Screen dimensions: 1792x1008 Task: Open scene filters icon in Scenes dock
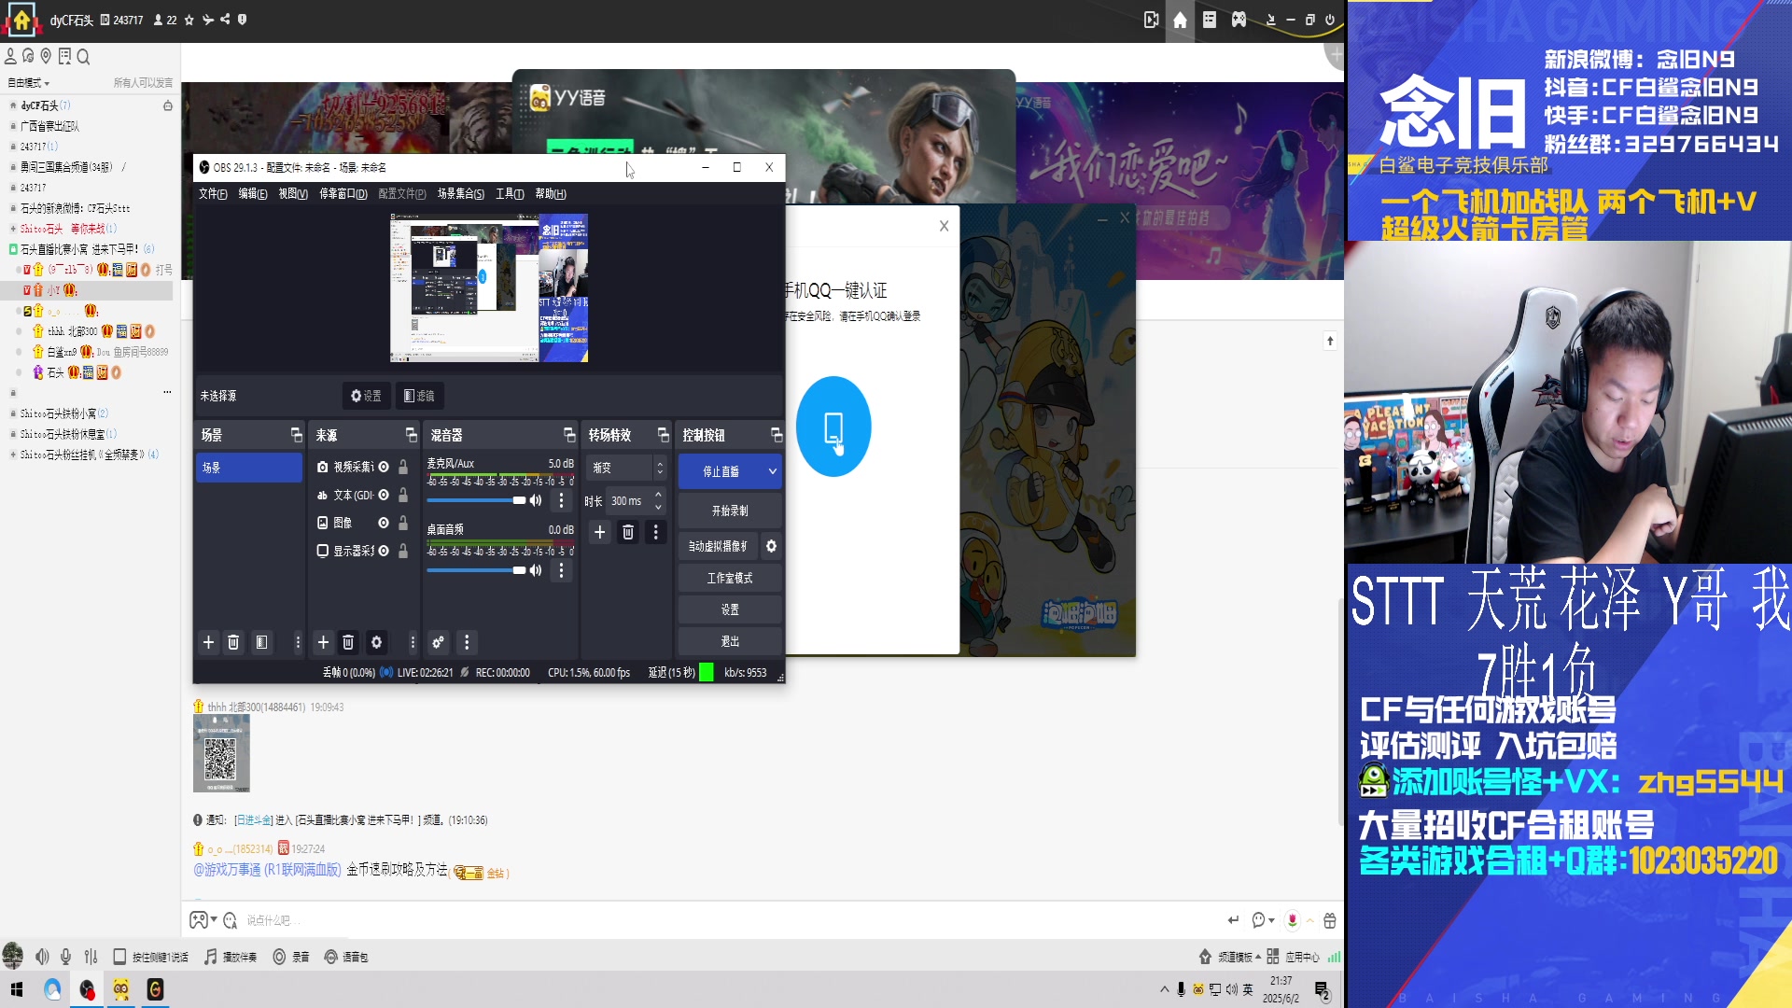(x=261, y=642)
